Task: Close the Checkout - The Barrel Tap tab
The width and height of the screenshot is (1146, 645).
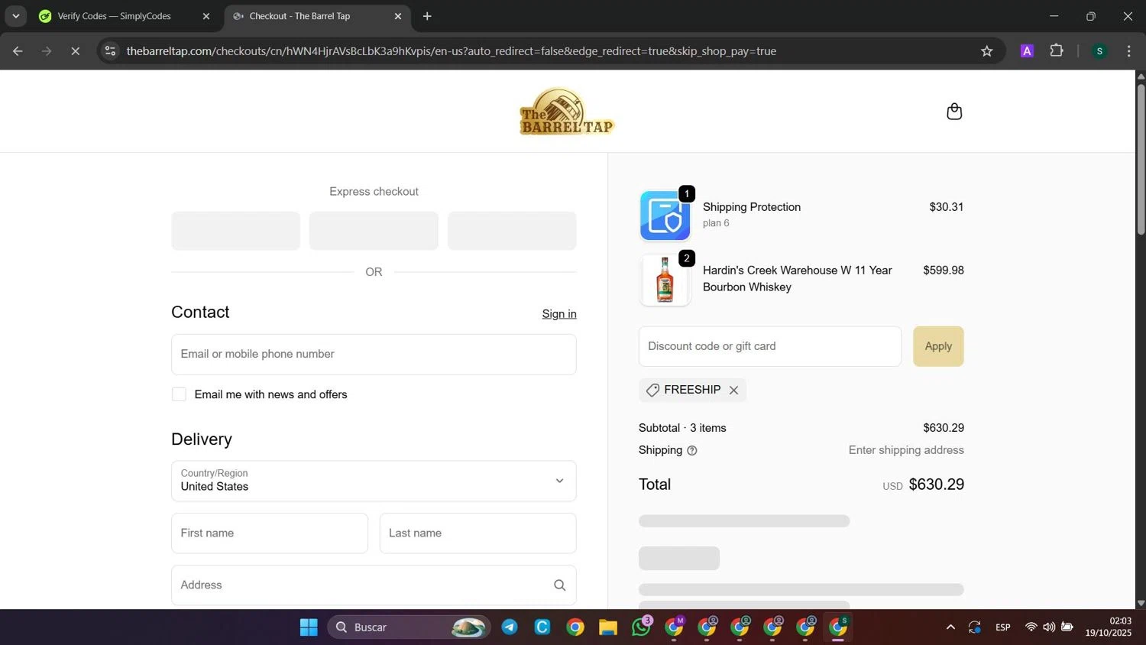Action: (x=397, y=16)
